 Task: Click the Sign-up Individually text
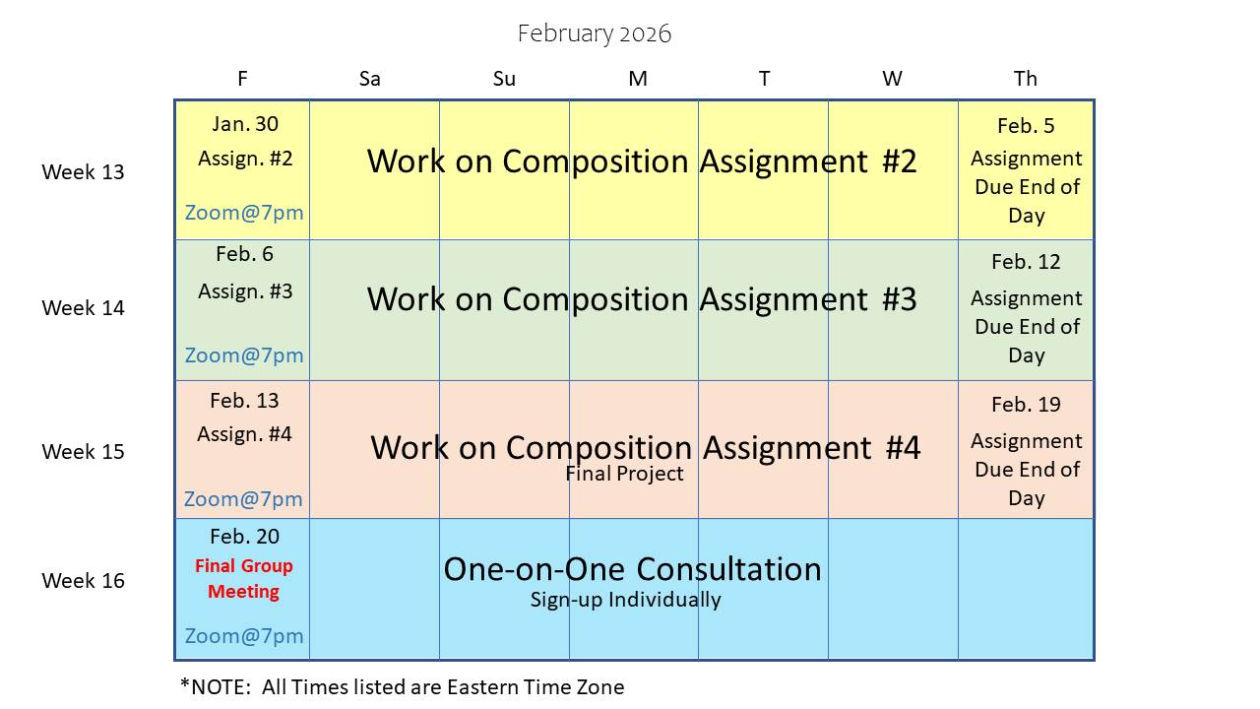point(626,600)
